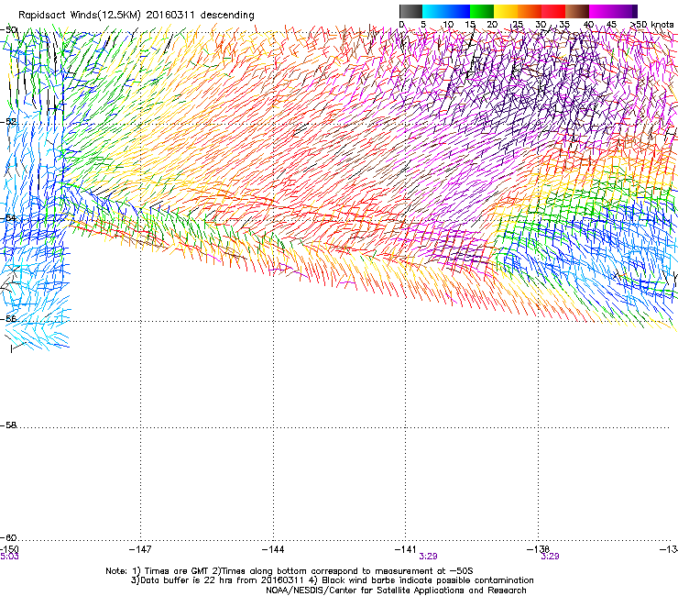The image size is (678, 596).
Task: Click the -144 longitude axis label
Action: pos(273,549)
